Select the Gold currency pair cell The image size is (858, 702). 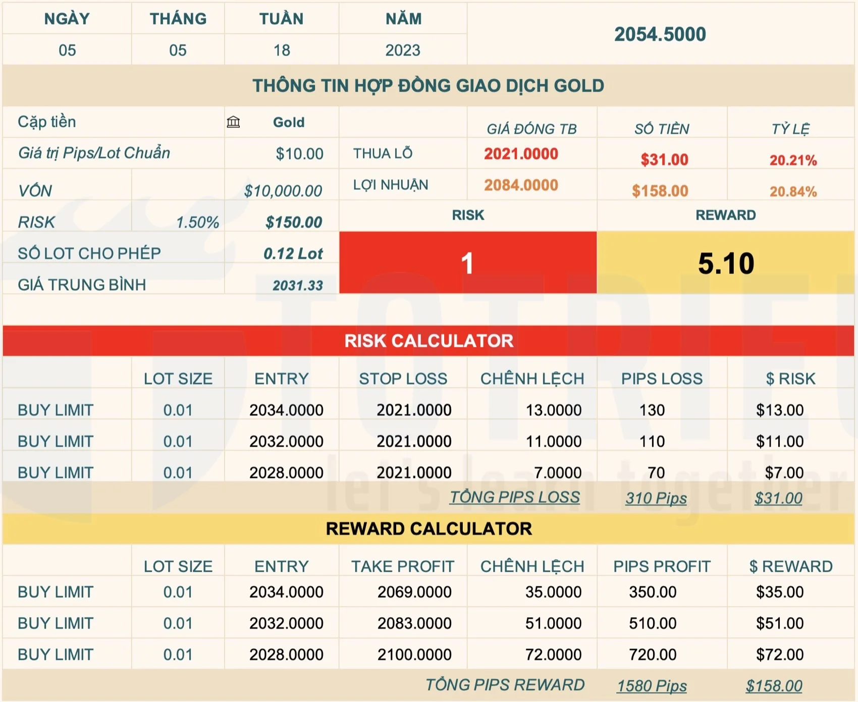289,123
